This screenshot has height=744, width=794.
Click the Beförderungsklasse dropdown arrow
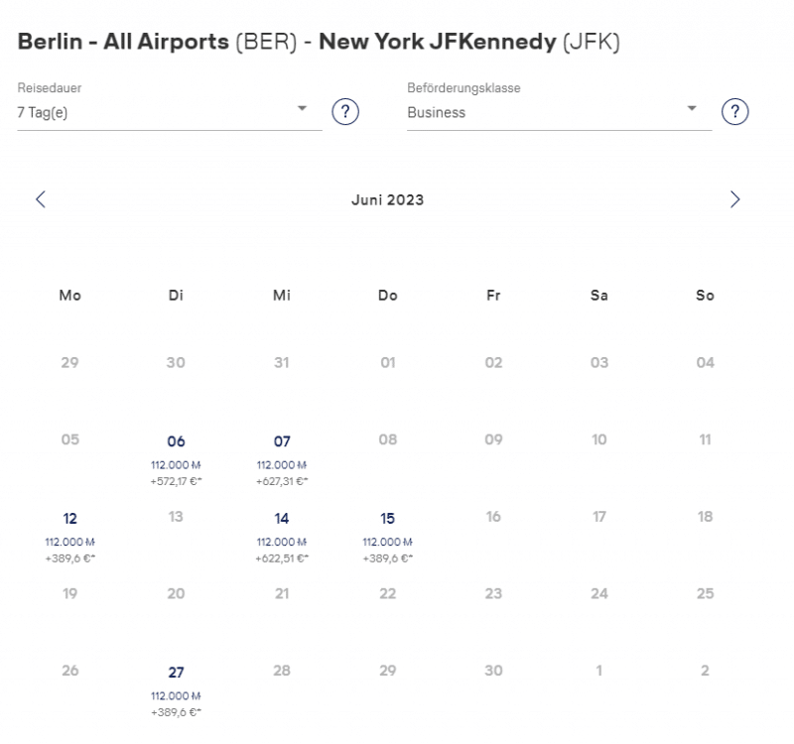pos(693,109)
